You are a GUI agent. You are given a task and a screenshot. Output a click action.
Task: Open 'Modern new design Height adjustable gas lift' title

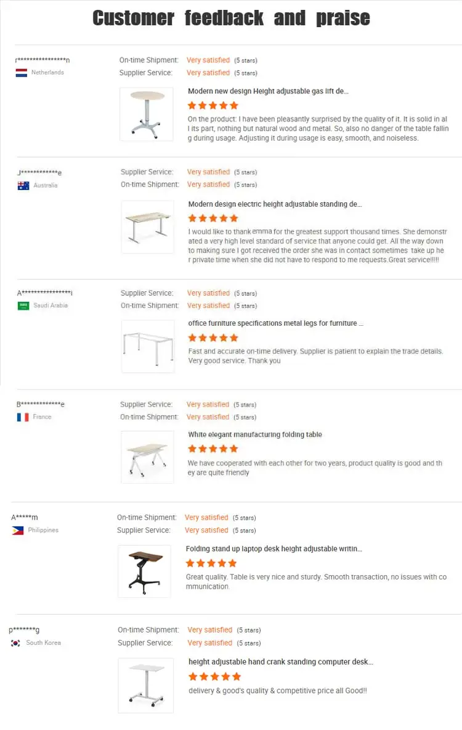coord(268,91)
